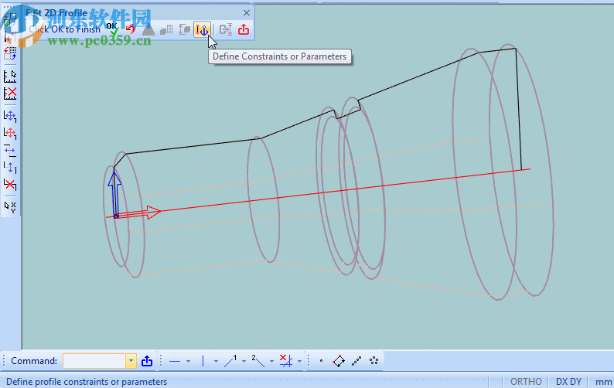Expand the vertical line tool dropdown arrow

pos(215,361)
